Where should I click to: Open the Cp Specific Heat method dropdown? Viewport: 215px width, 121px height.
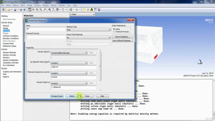pyautogui.click(x=69, y=63)
